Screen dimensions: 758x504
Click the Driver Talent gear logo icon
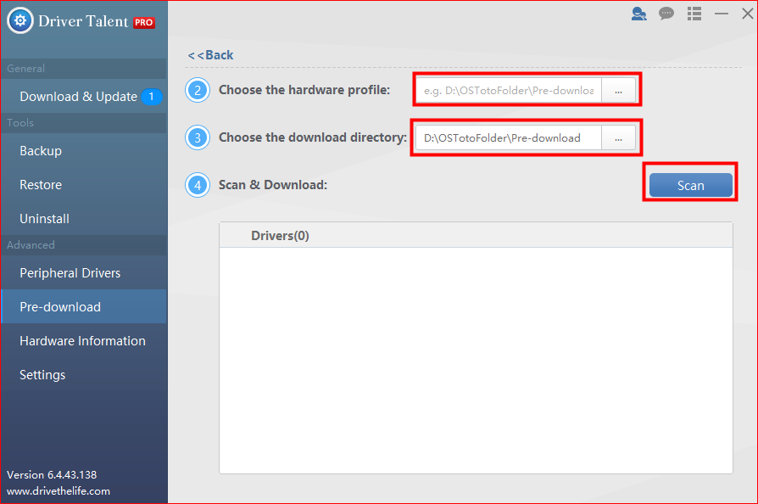20,21
